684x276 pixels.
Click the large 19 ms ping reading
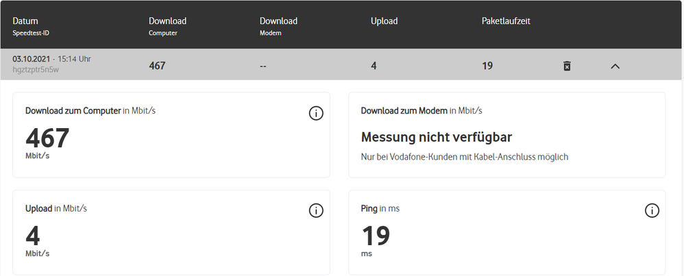click(x=376, y=236)
